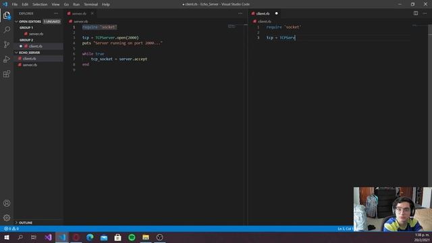The width and height of the screenshot is (432, 243).
Task: Select client.rb under Group 2
Action: 36,47
